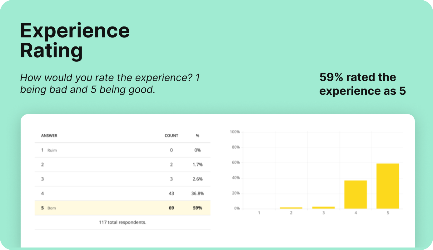The height and width of the screenshot is (250, 433).
Task: Click the % column header
Action: (197, 136)
